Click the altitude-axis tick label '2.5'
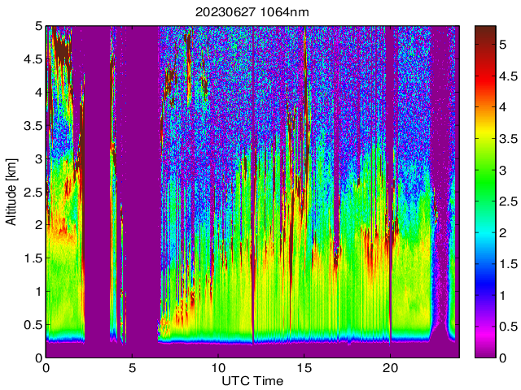521x390 pixels. 33,192
